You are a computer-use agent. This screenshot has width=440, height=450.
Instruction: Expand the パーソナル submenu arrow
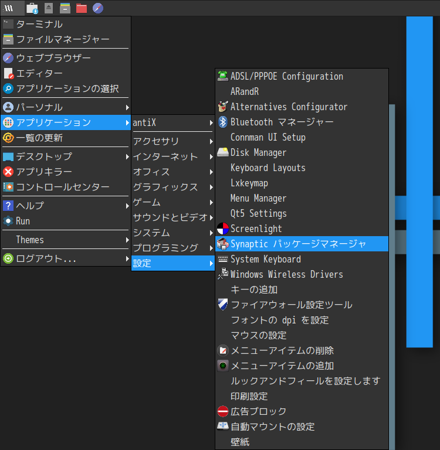tap(127, 107)
